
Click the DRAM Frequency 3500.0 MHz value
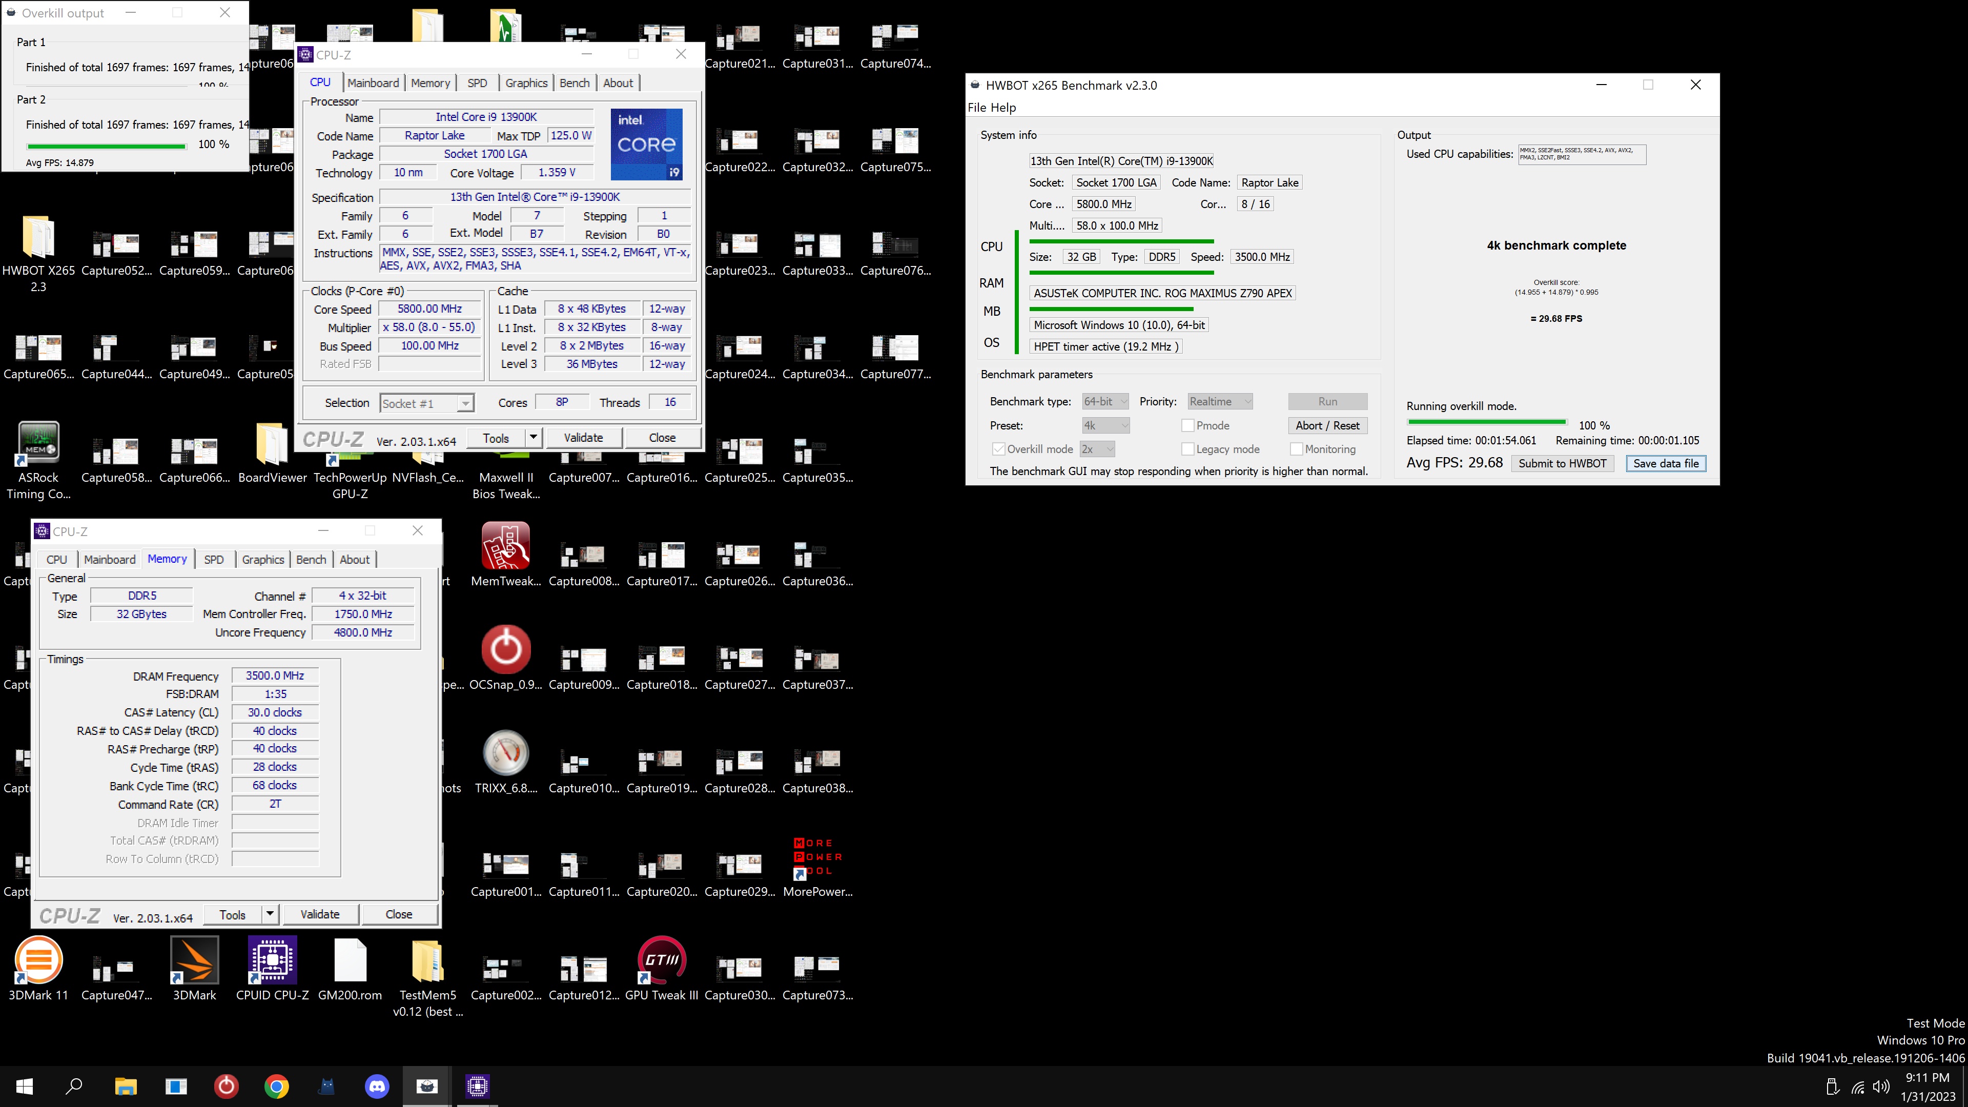(275, 675)
